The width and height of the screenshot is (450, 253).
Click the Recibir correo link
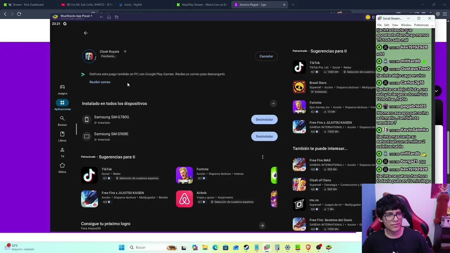[100, 82]
